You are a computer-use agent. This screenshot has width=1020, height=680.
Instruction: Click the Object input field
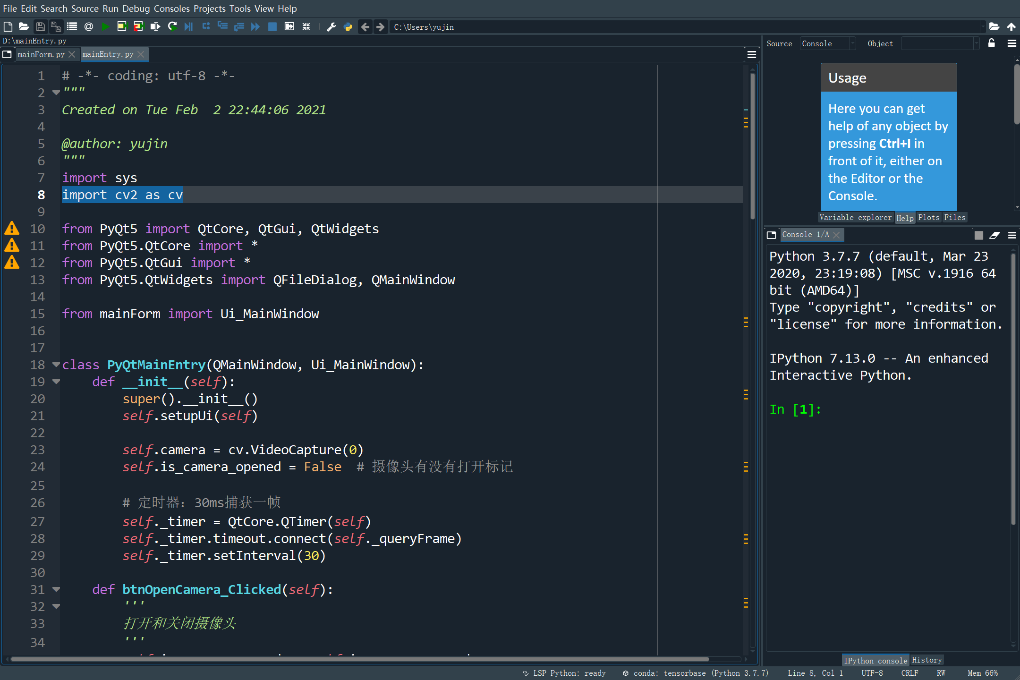pyautogui.click(x=937, y=43)
